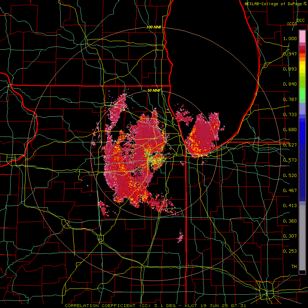Select the 0.627 scale value

[290, 145]
